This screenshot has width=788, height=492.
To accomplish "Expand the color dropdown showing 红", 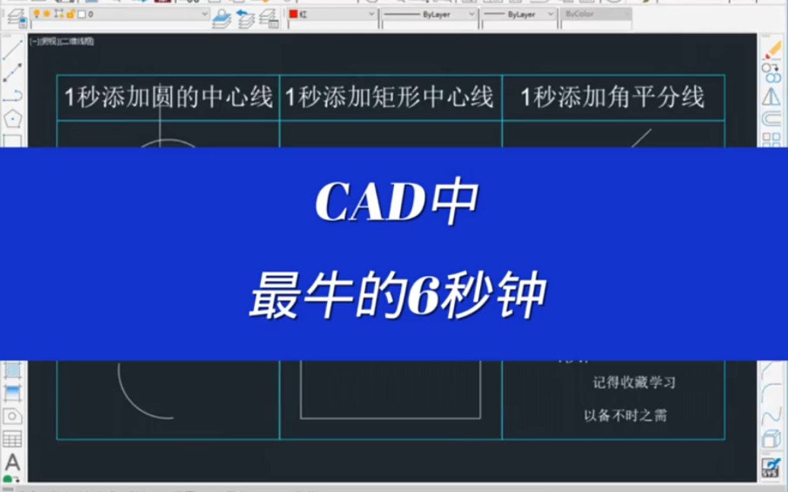I will 371,13.
